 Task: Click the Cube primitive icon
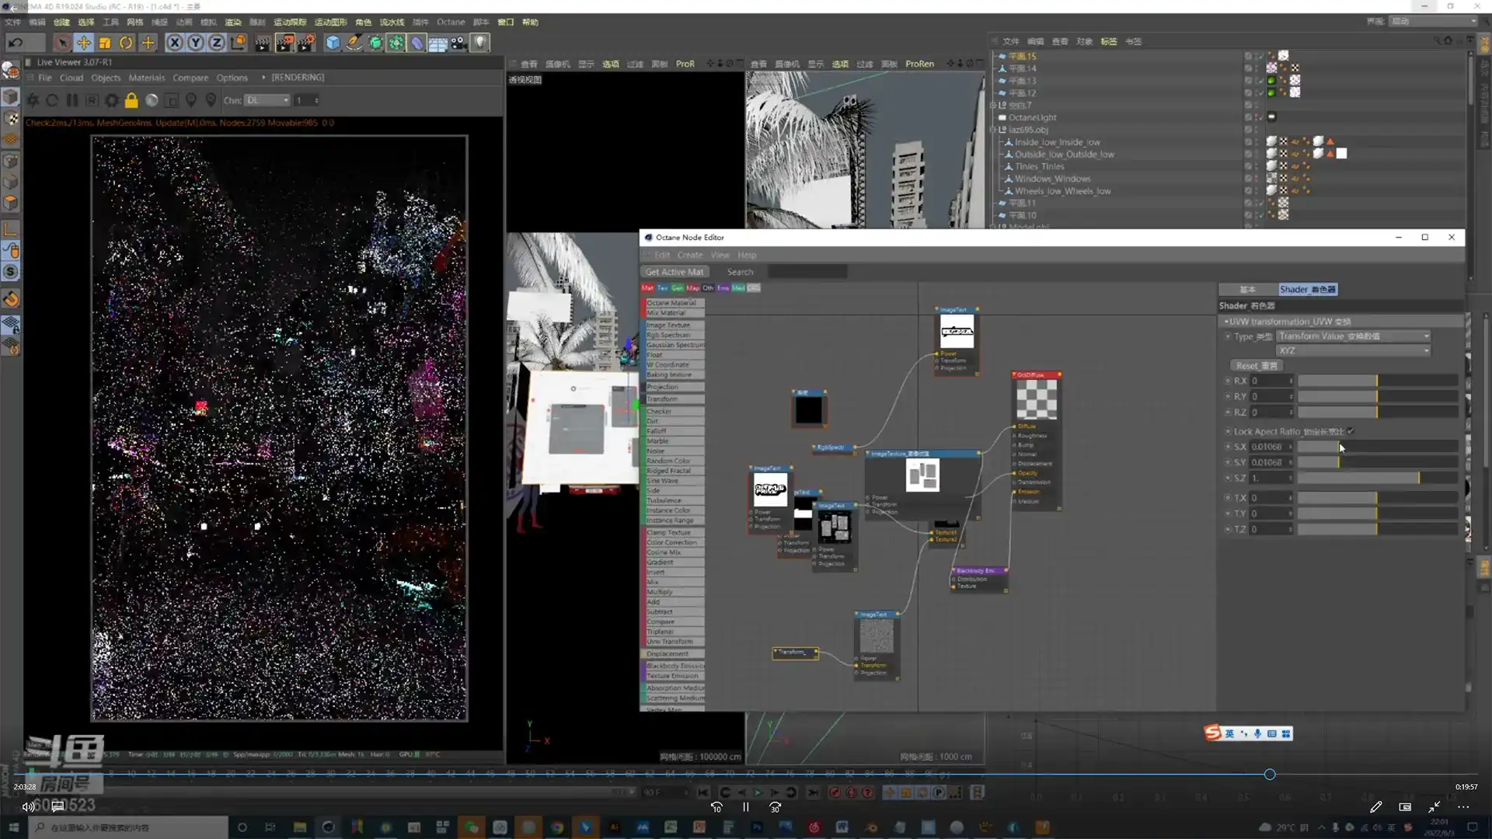pos(333,43)
